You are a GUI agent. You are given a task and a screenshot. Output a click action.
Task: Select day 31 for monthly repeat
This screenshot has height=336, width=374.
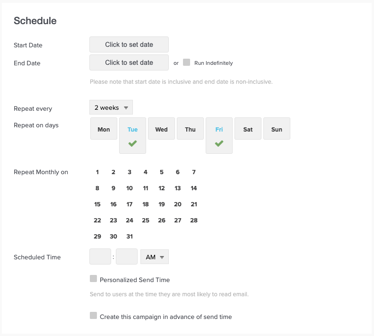(130, 237)
